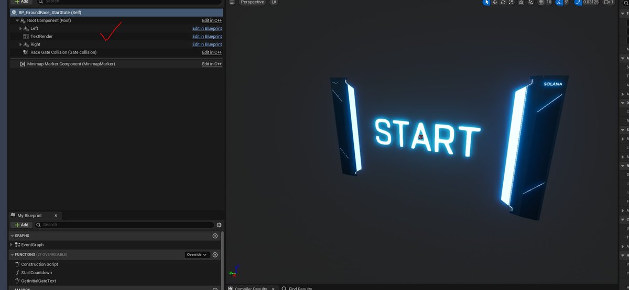Click the Root Component scene icon

pos(23,20)
